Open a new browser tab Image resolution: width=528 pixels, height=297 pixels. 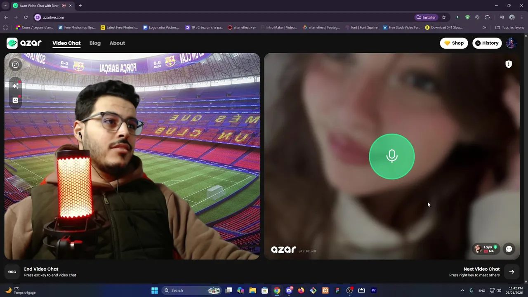[x=80, y=5]
